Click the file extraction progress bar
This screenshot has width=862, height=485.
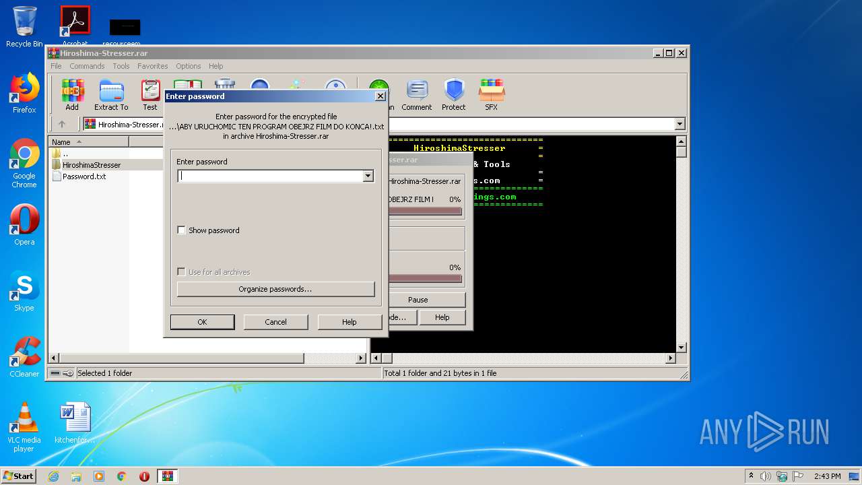tap(425, 211)
